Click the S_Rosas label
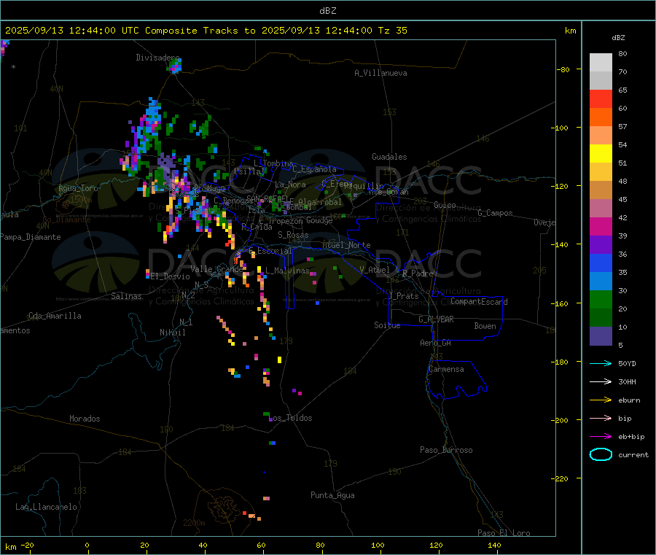This screenshot has height=555, width=656. tap(293, 235)
